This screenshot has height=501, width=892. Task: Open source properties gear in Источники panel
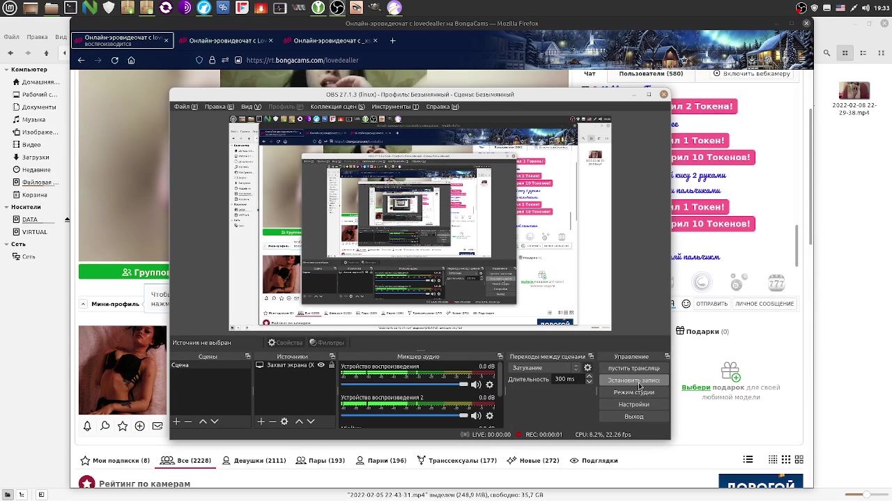(x=284, y=422)
